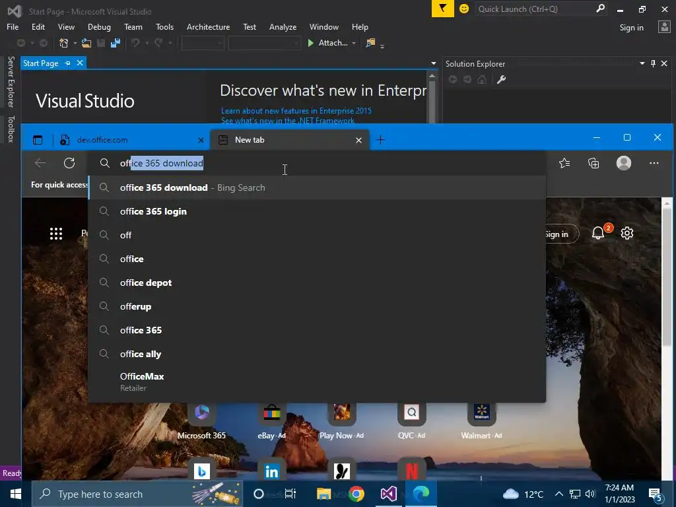676x507 pixels.
Task: Open File Explorer from the taskbar
Action: click(x=323, y=494)
